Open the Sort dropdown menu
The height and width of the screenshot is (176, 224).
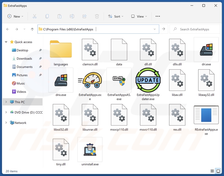(x=116, y=16)
